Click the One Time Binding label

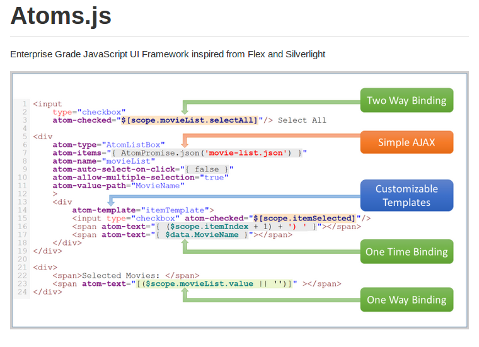[x=407, y=252]
